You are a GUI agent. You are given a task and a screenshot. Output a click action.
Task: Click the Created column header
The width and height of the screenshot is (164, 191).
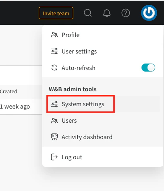(x=8, y=92)
